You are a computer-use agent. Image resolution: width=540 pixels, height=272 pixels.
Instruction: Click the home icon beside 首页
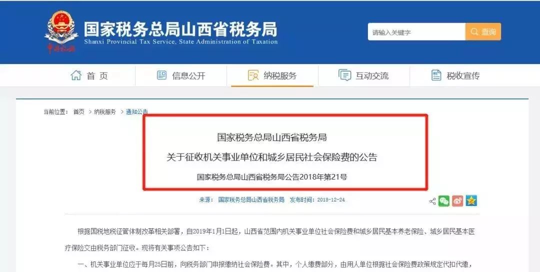76,75
